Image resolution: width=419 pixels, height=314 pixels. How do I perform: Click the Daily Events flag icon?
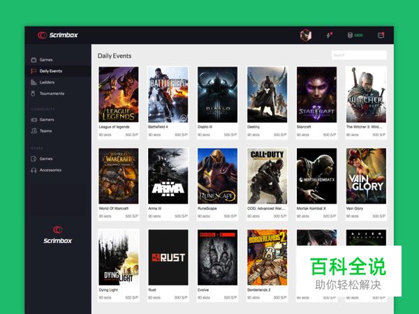tap(34, 71)
